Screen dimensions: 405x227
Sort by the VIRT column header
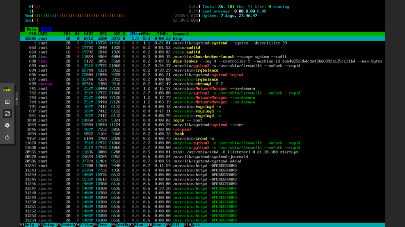point(88,34)
